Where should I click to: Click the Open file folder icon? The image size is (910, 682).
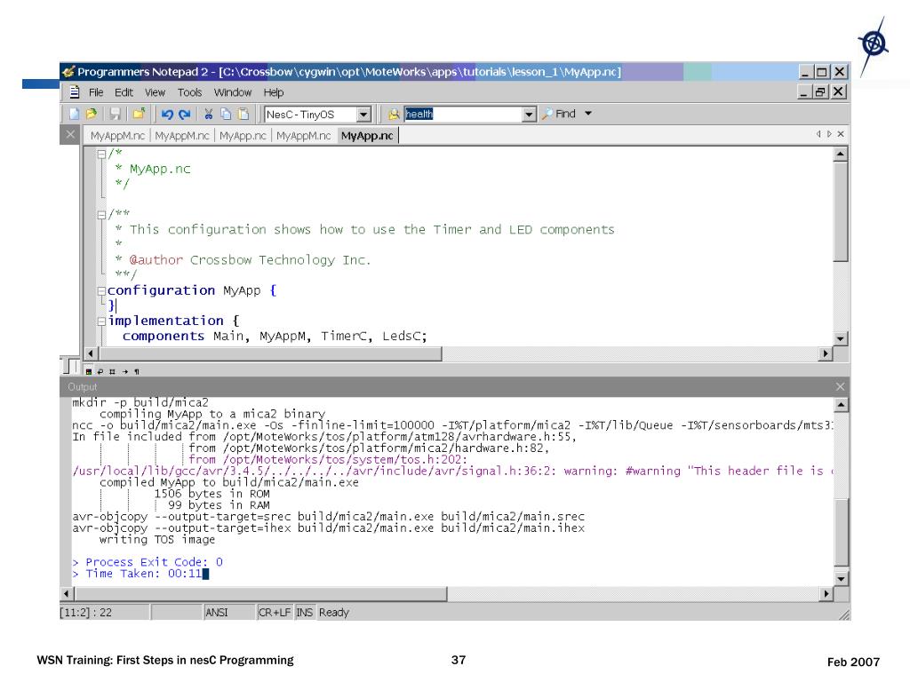pos(92,115)
